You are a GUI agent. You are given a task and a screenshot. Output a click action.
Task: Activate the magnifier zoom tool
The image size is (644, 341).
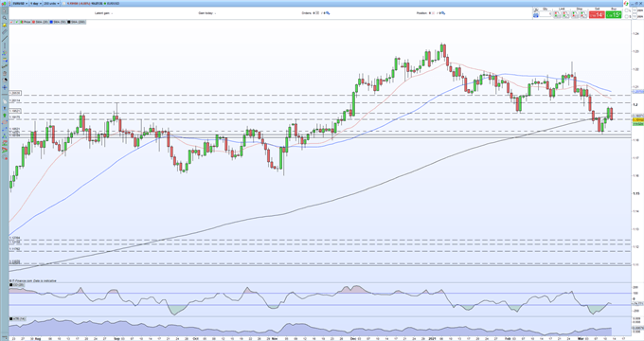pyautogui.click(x=5, y=18)
